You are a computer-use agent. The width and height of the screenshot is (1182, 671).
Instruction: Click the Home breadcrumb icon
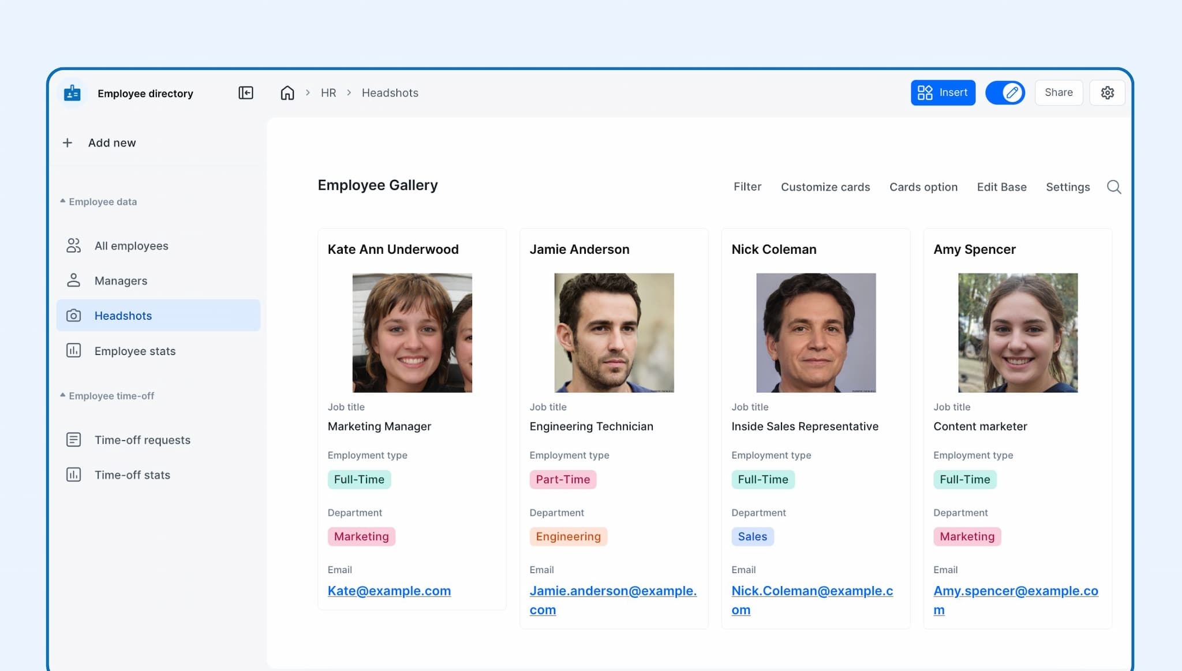[287, 92]
